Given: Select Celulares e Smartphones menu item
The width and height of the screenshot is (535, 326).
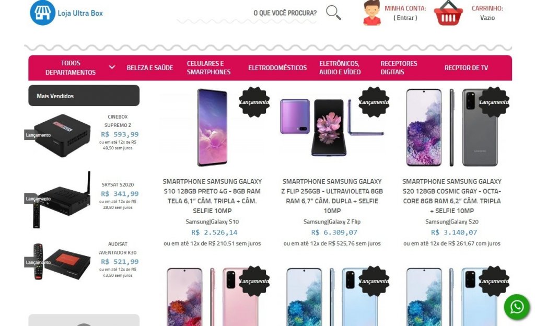Looking at the screenshot, I should (x=208, y=67).
